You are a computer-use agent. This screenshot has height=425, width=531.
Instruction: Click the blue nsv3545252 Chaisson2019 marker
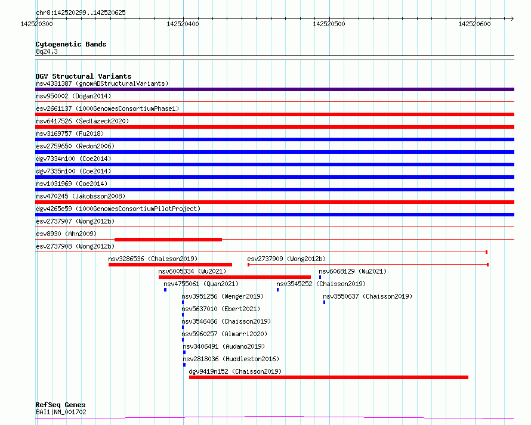(x=277, y=290)
